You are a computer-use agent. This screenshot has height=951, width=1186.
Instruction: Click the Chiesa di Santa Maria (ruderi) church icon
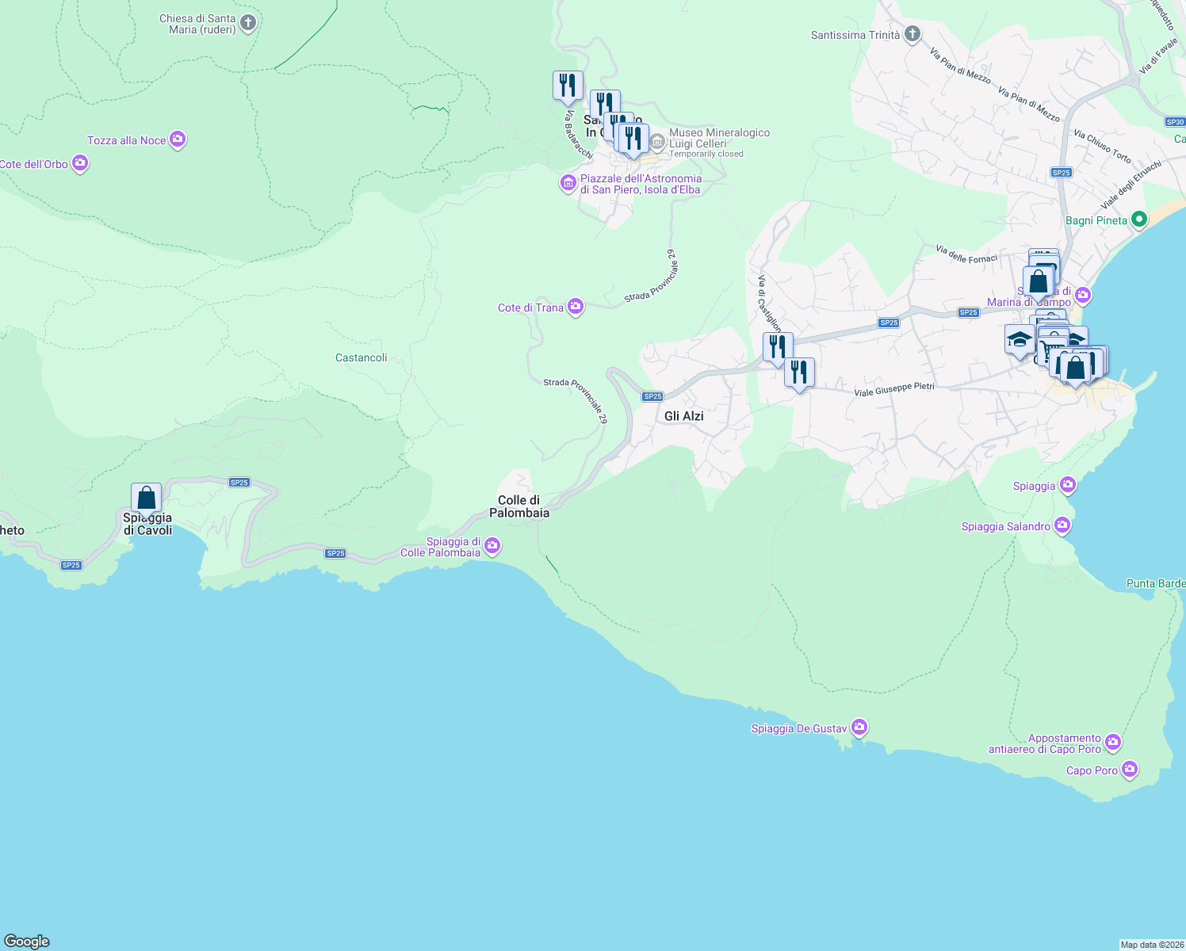(x=247, y=23)
